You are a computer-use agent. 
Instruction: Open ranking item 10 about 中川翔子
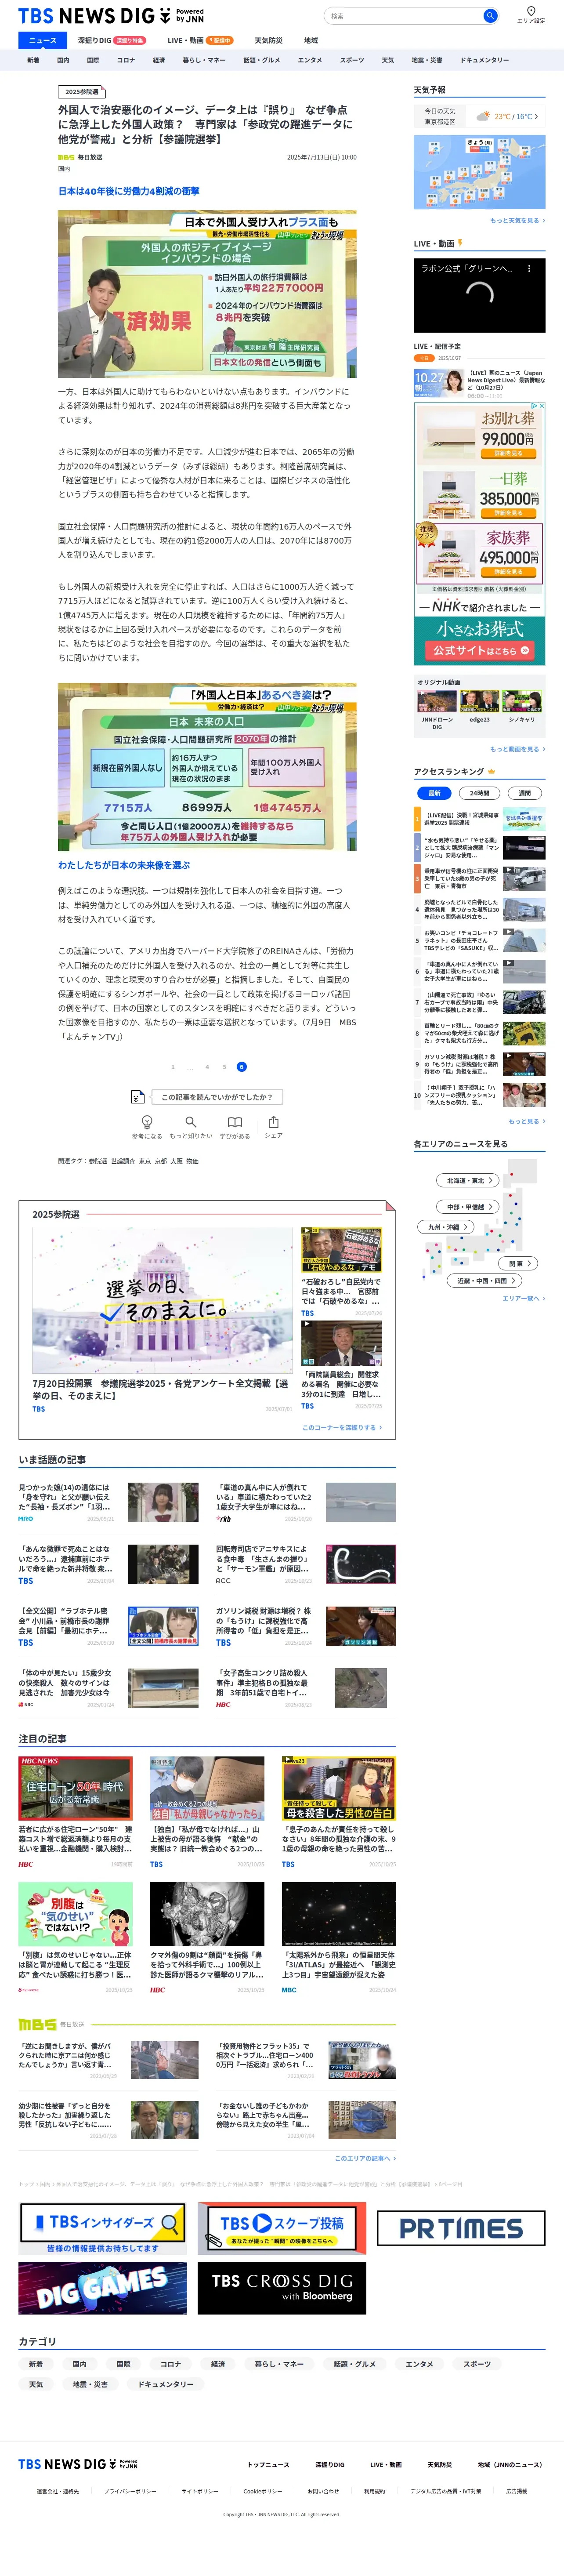point(480,1094)
